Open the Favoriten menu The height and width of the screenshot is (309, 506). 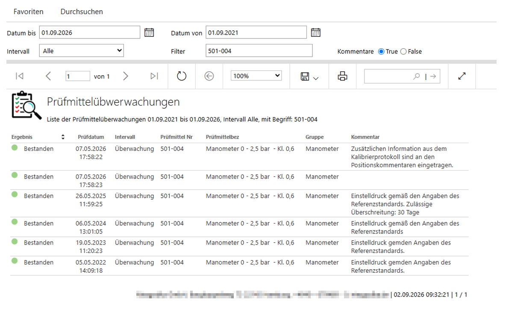coord(28,12)
